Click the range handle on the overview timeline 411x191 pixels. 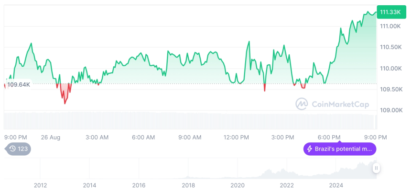[377, 168]
